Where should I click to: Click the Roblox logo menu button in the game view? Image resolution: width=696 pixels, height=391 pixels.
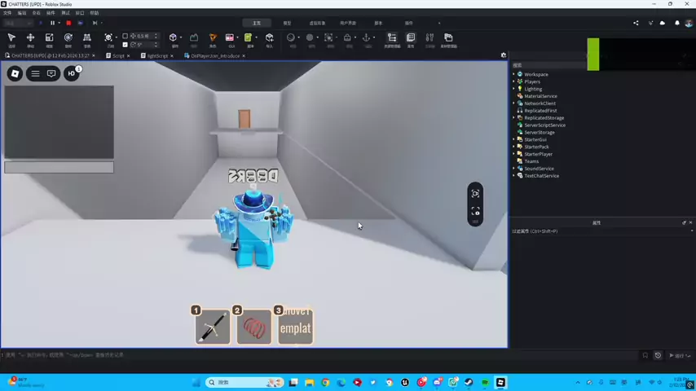15,74
